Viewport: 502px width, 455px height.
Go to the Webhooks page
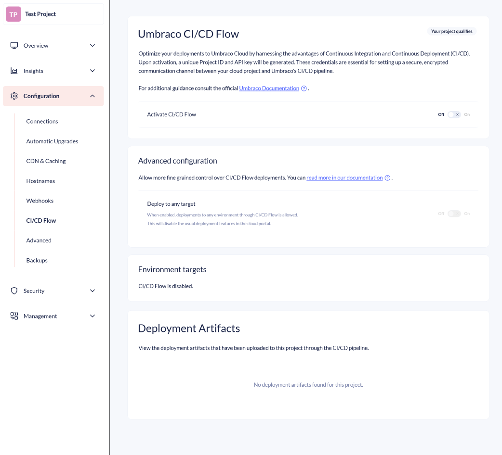click(40, 201)
